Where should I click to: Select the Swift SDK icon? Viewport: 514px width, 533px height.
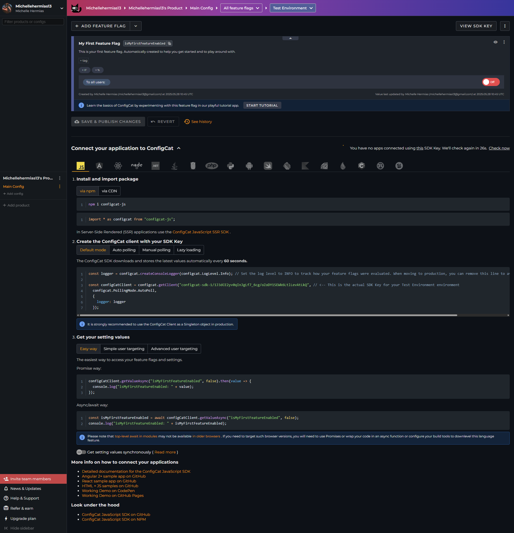268,166
